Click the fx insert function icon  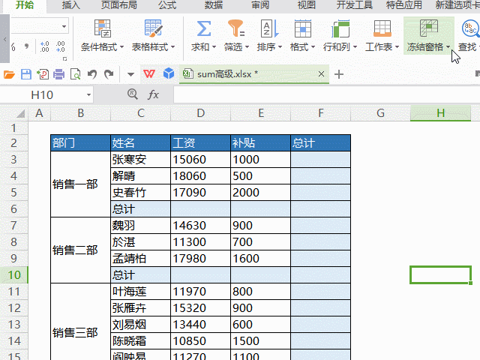(x=153, y=95)
